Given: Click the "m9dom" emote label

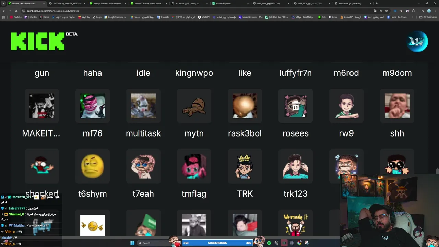Looking at the screenshot, I should pyautogui.click(x=397, y=73).
